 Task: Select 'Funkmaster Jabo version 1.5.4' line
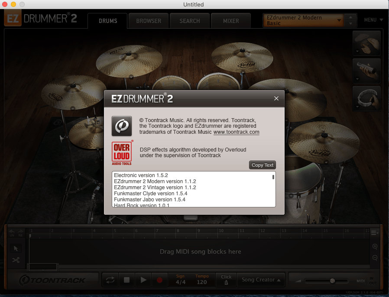pyautogui.click(x=149, y=200)
